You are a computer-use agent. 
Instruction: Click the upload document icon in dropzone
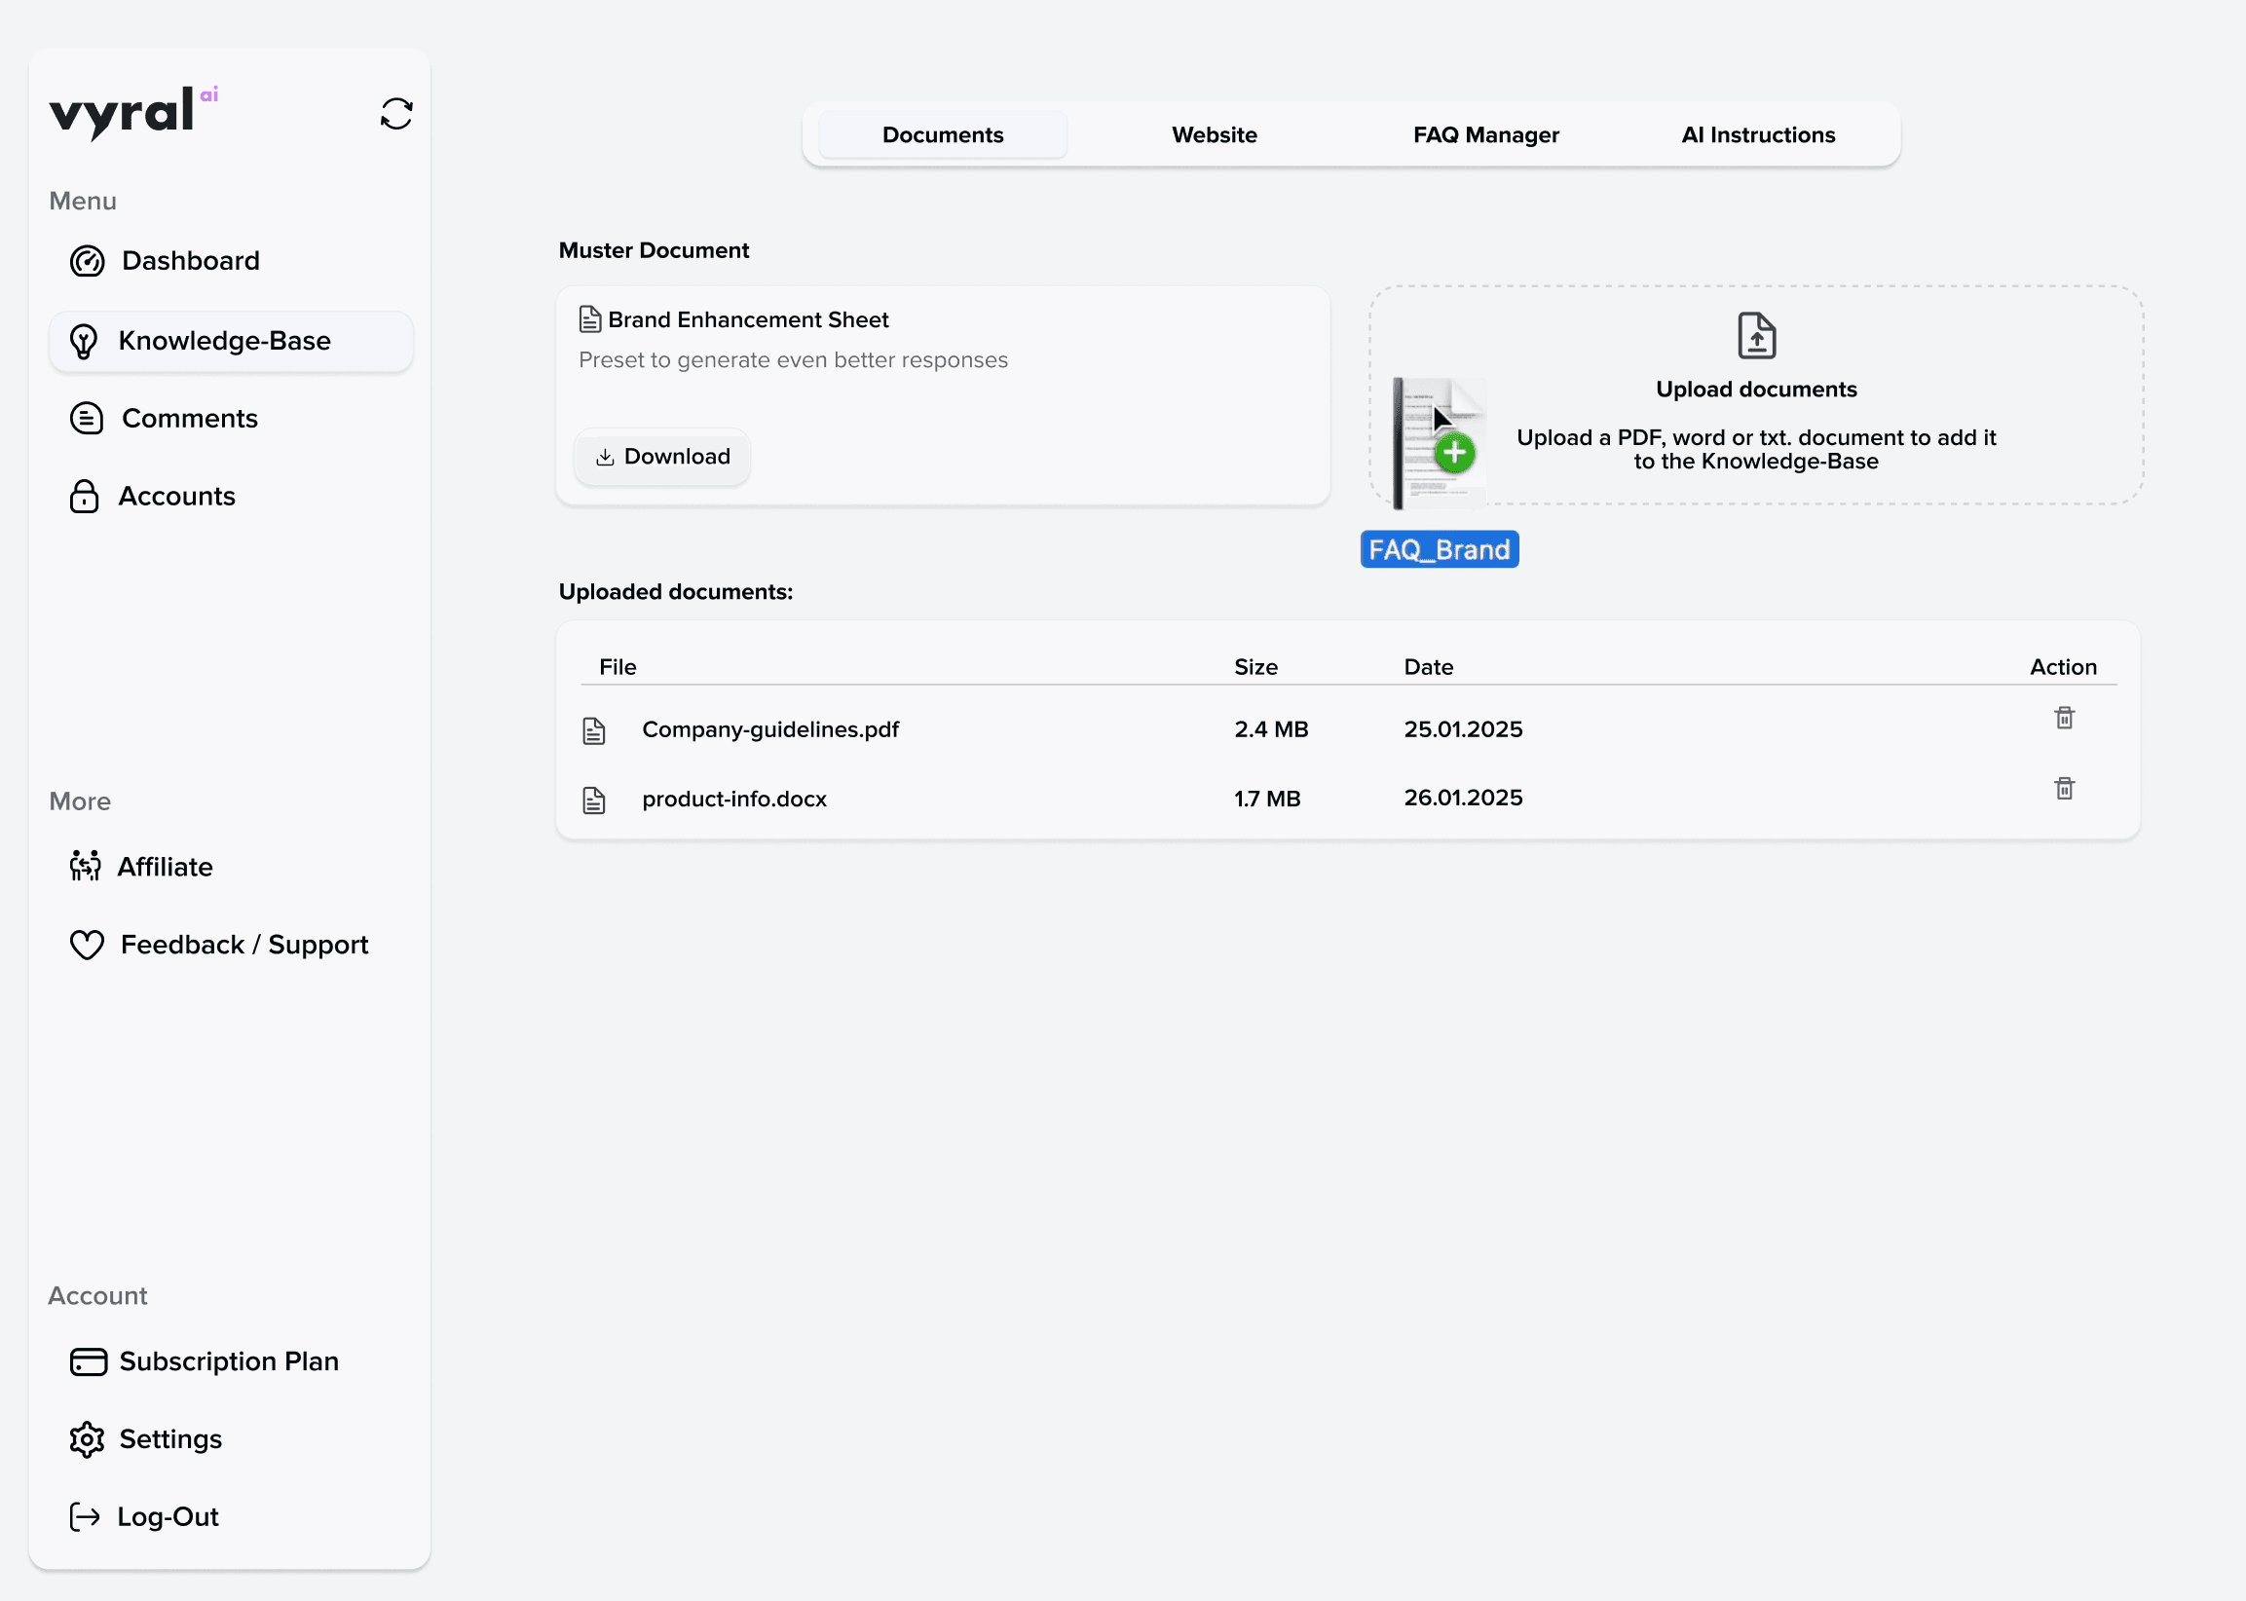coord(1756,335)
